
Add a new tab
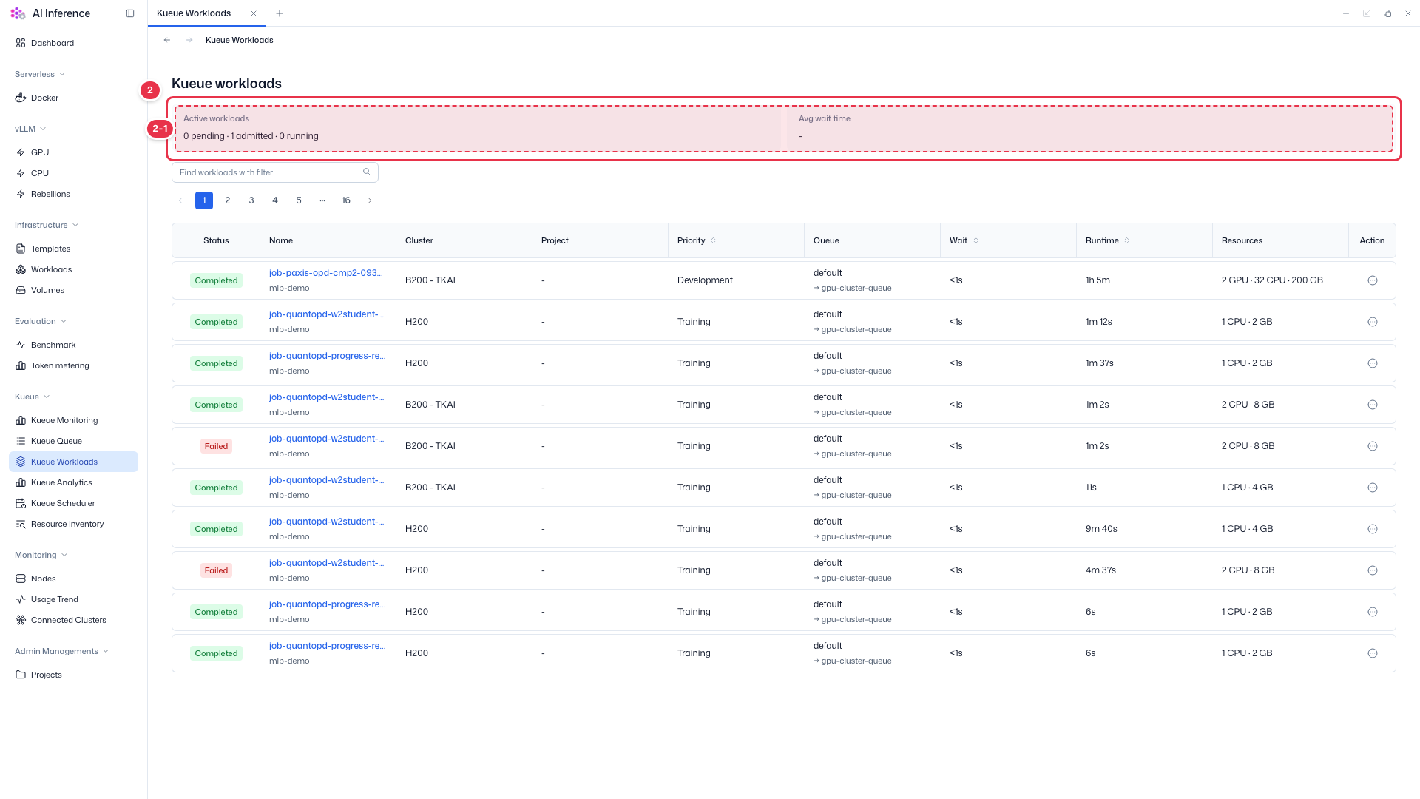(279, 13)
